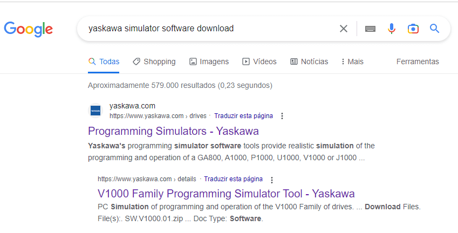Screen dimensions: 458x233
Task: Start voice search with the microphone icon
Action: pos(392,29)
